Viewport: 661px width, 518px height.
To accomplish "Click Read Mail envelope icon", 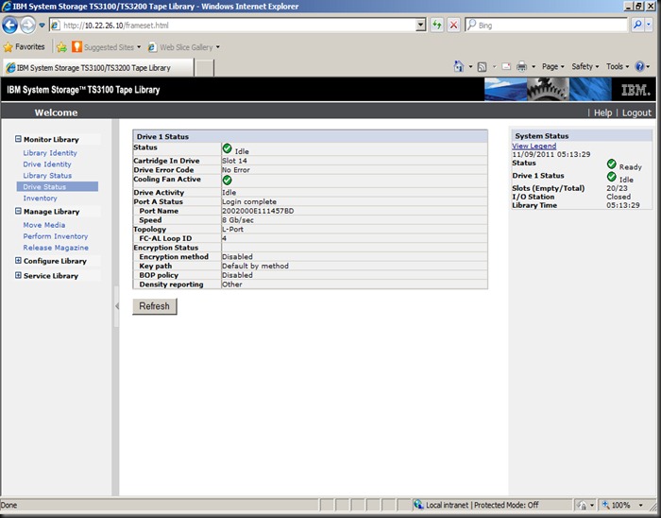I will (x=506, y=67).
